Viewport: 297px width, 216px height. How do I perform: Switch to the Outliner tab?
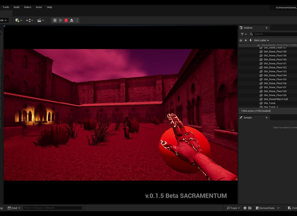248,28
